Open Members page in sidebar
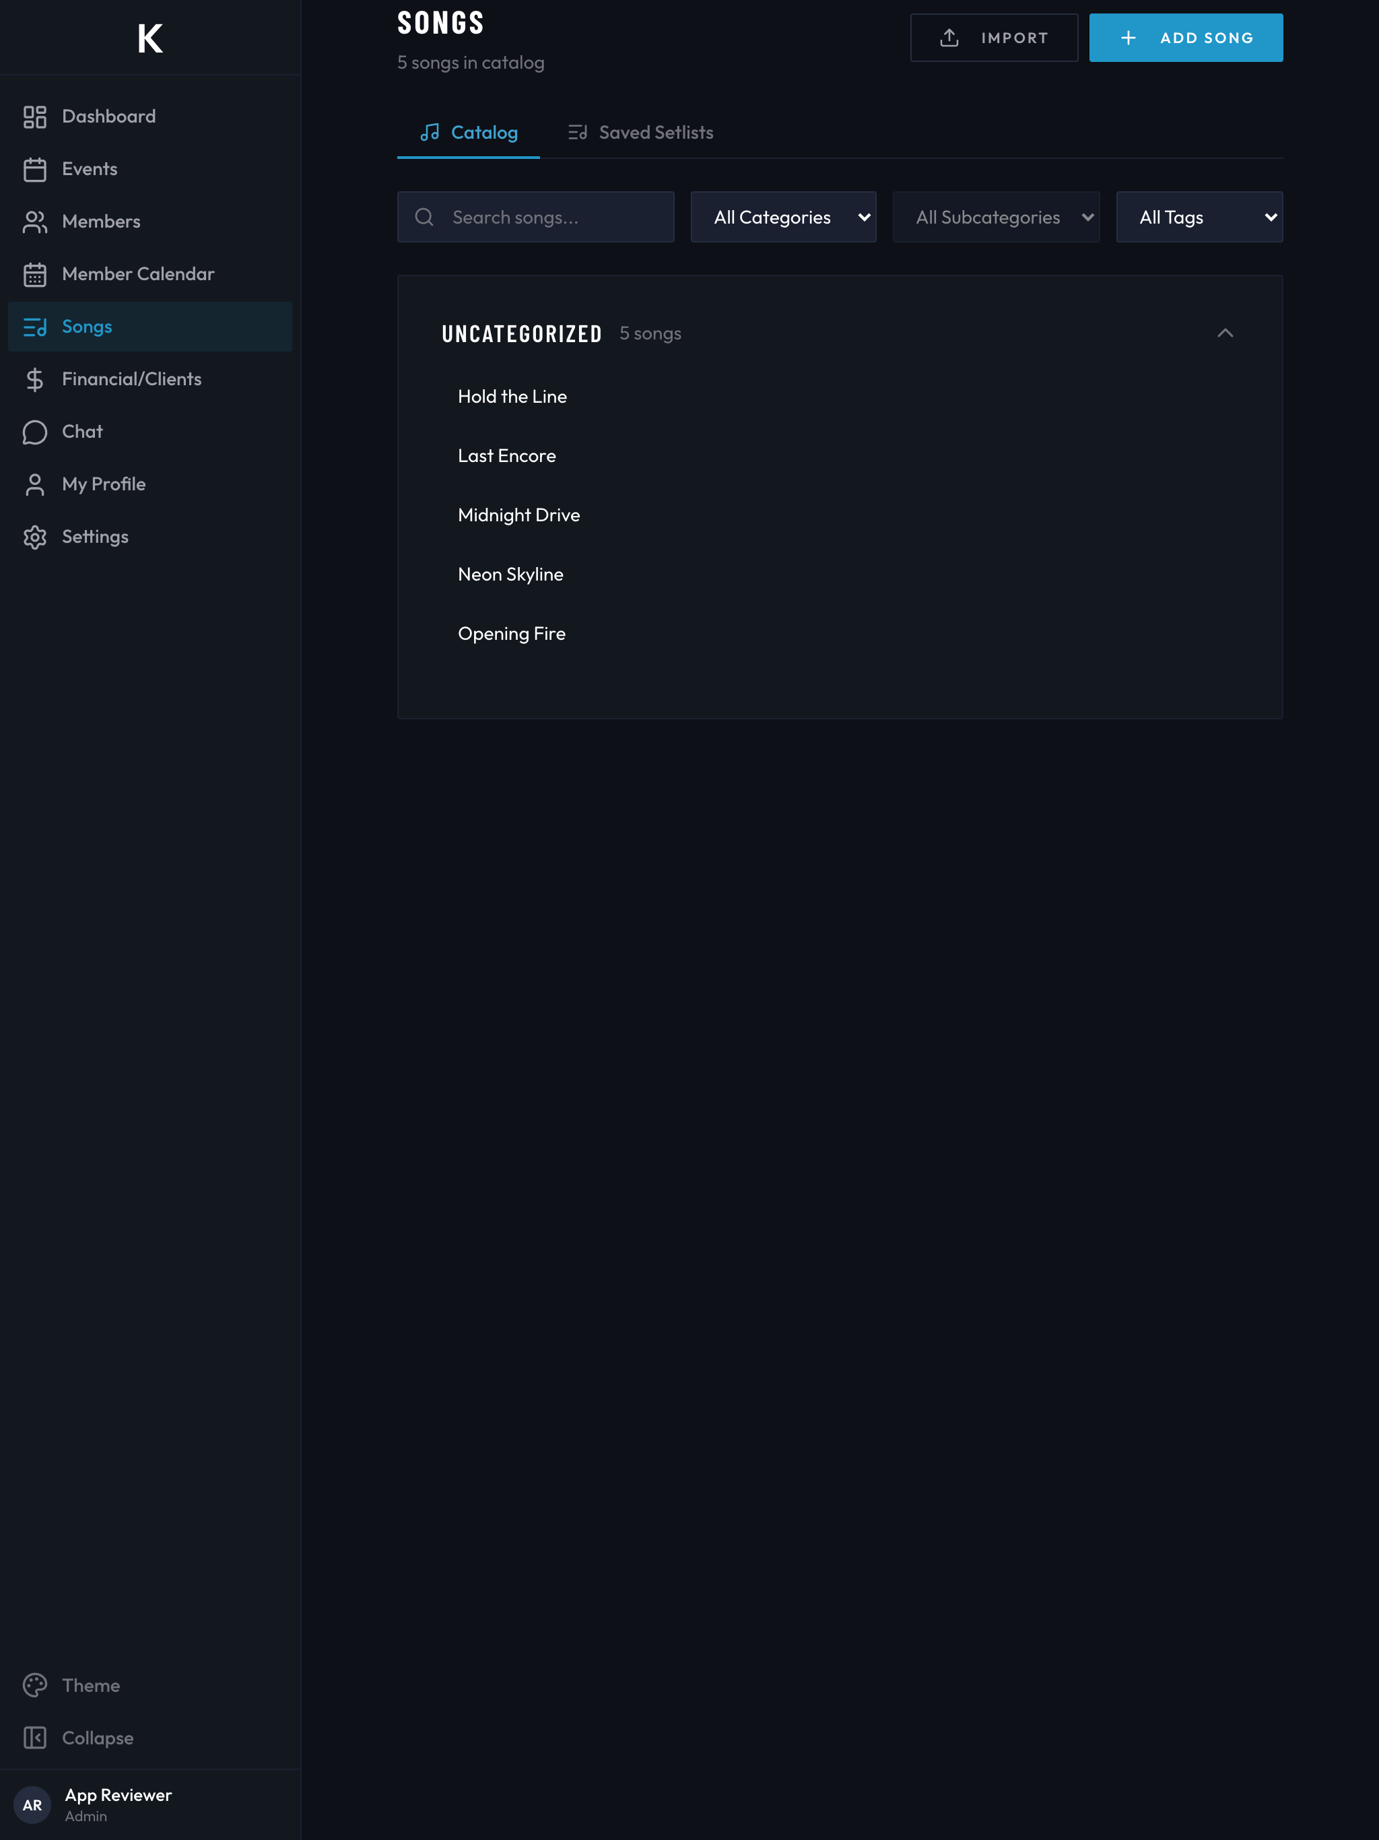Screen dimensions: 1379x1840 click(149, 222)
